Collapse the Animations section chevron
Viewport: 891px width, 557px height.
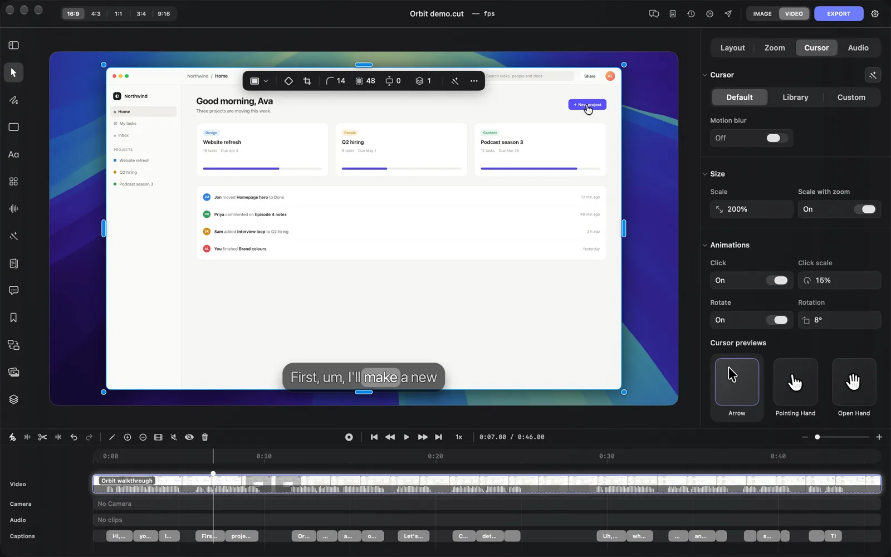704,245
